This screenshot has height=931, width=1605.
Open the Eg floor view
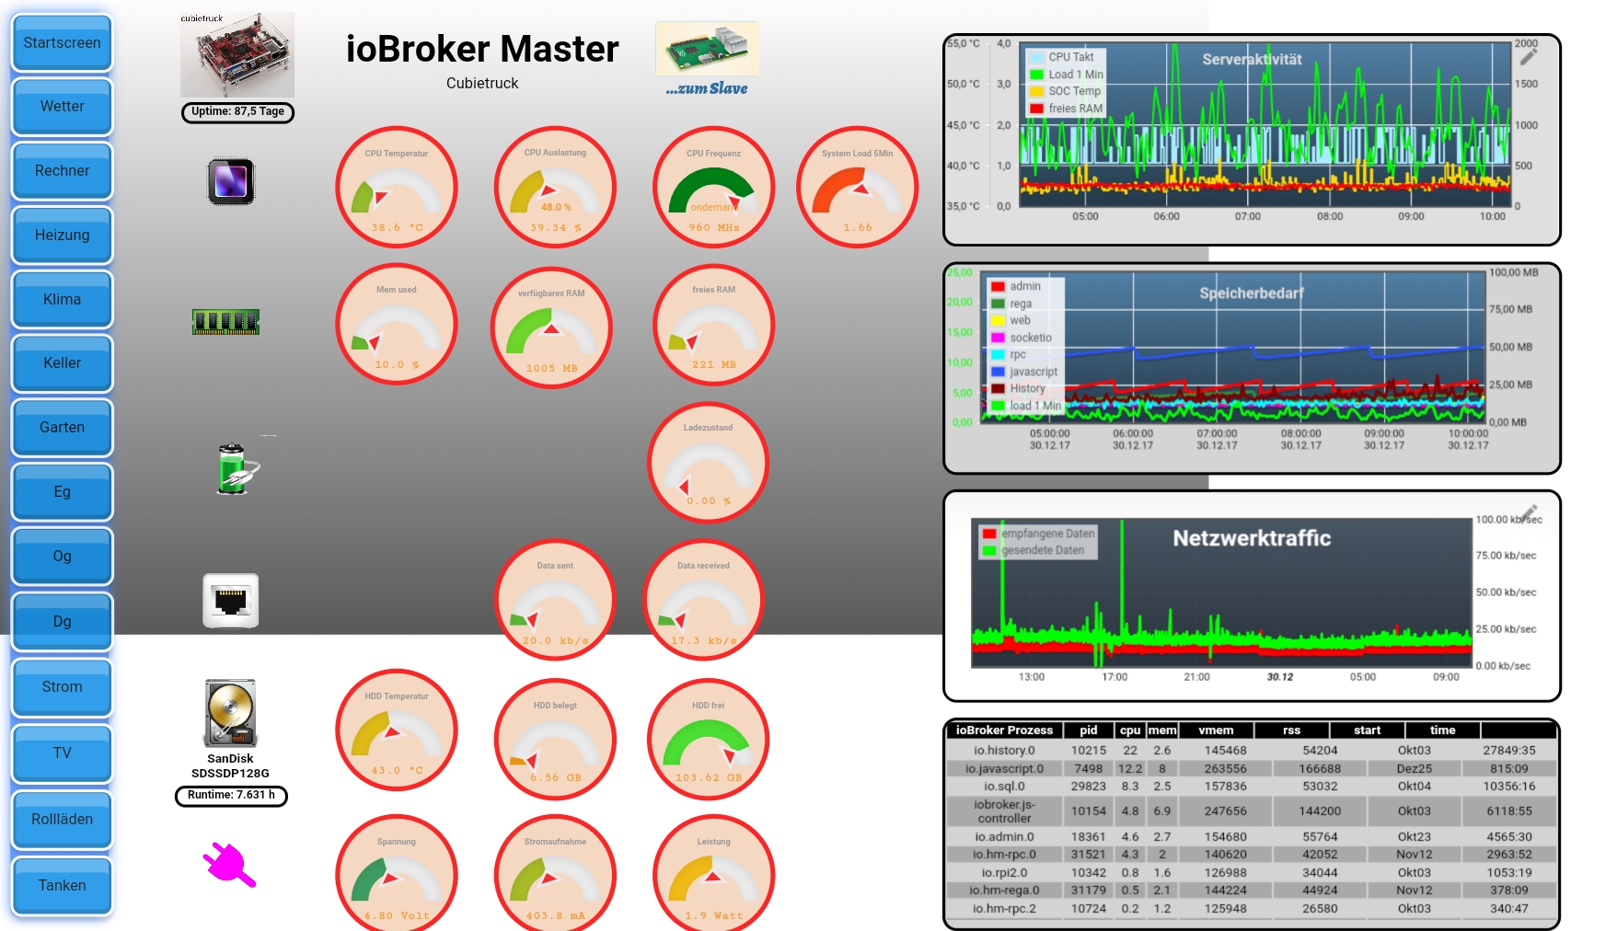[x=62, y=492]
